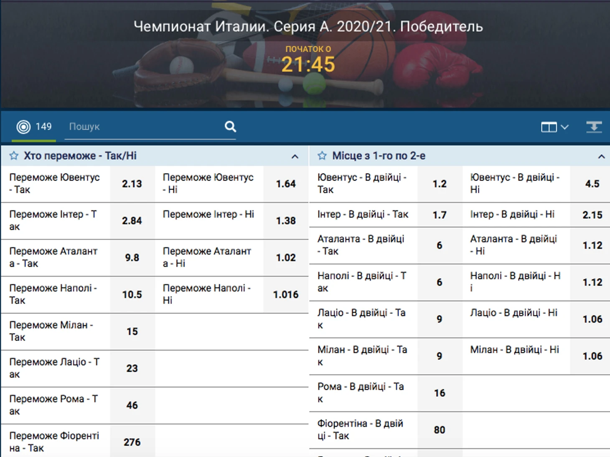
Task: Select odds 9 for Лаціо В двійці Так
Action: 440,319
